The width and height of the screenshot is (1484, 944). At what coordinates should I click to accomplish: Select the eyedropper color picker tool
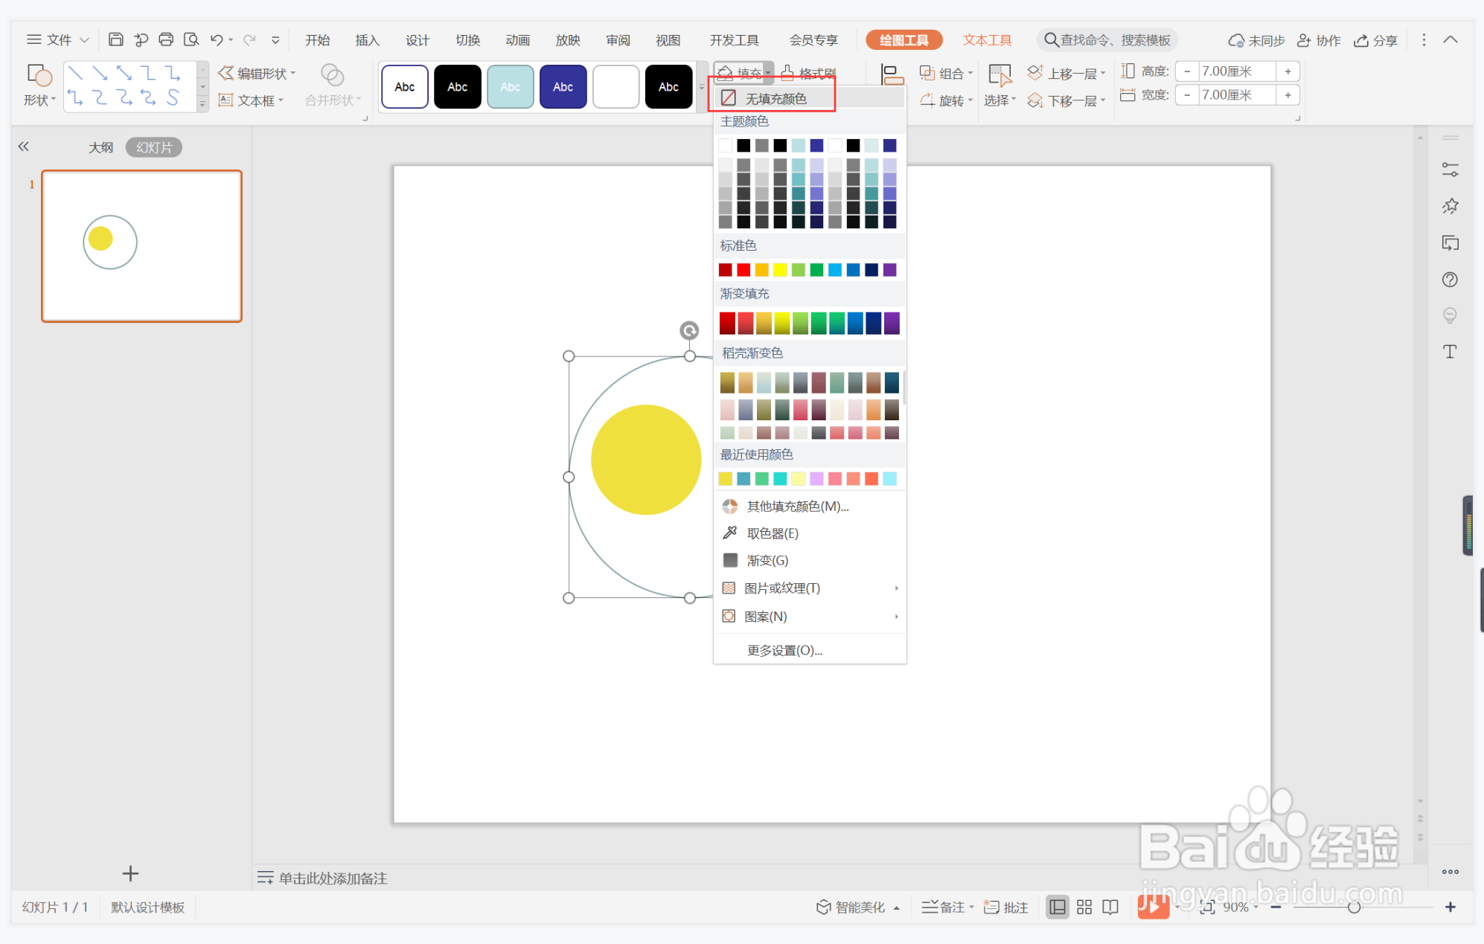(x=773, y=533)
